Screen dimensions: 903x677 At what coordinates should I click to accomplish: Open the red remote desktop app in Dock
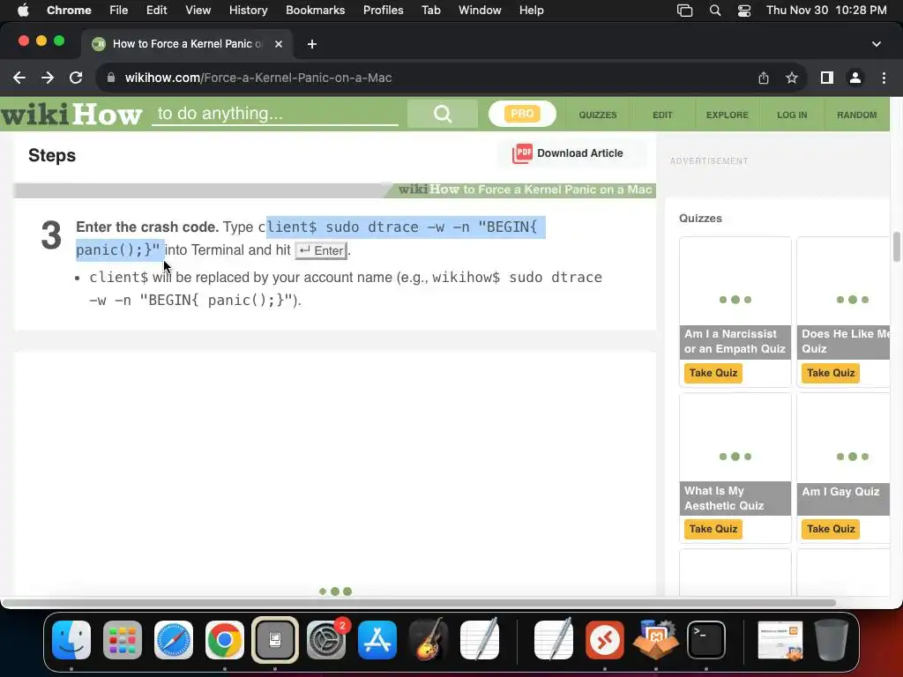coord(604,640)
